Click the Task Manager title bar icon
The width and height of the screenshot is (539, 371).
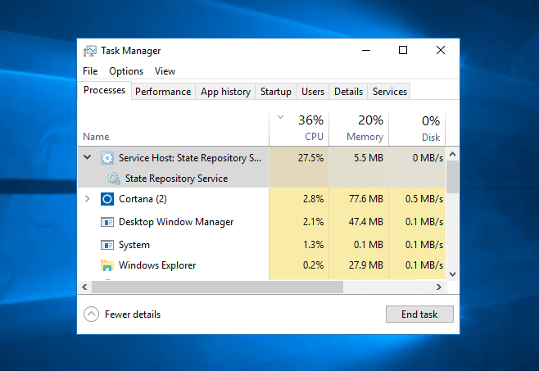[90, 51]
